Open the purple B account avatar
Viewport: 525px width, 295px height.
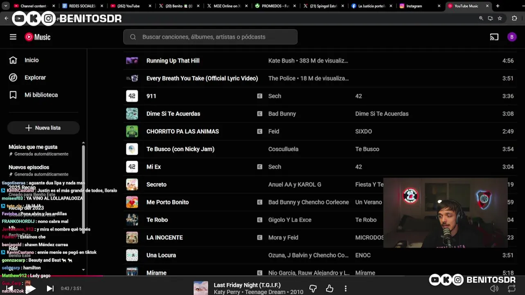(511, 37)
